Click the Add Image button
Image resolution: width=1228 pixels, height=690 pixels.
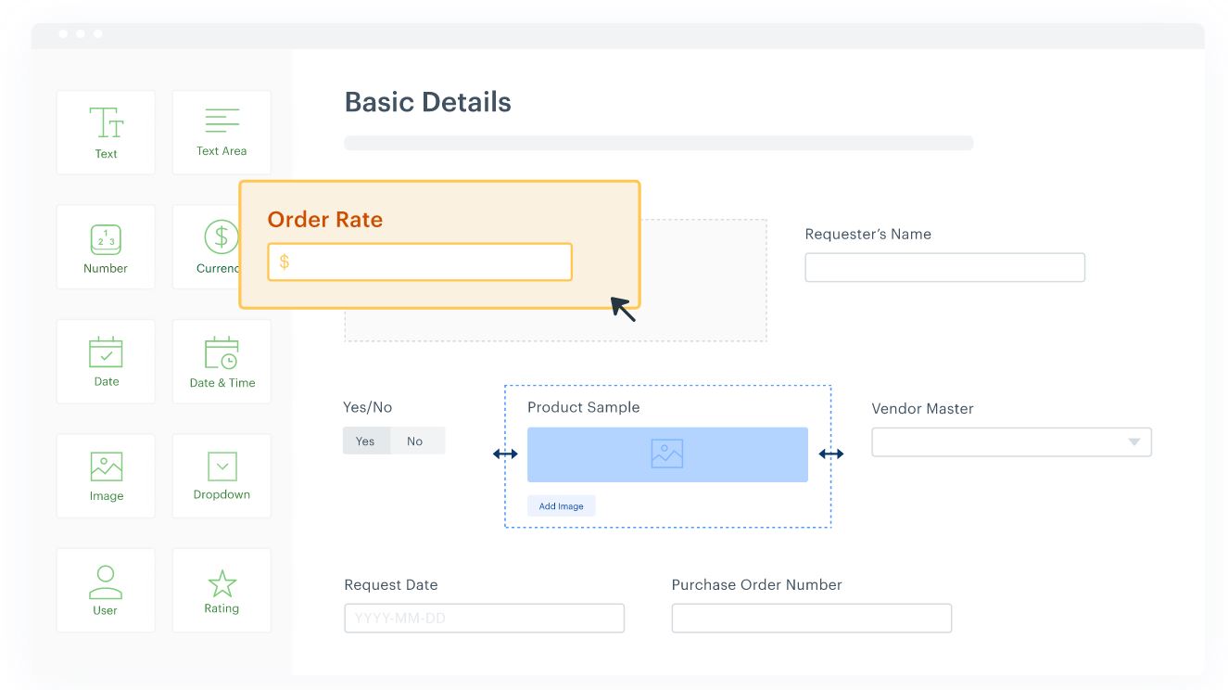coord(562,506)
